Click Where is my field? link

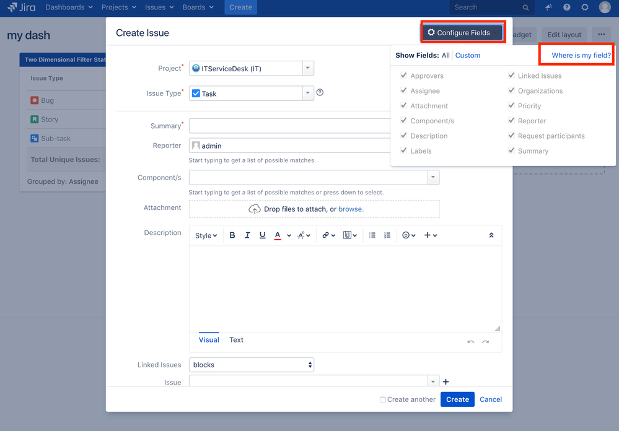(x=581, y=55)
